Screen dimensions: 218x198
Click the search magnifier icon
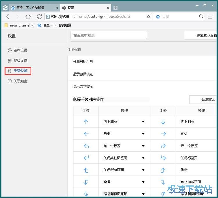tap(201, 16)
